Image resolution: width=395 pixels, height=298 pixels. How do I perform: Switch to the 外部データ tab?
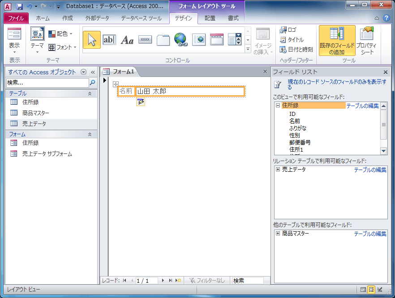(97, 18)
